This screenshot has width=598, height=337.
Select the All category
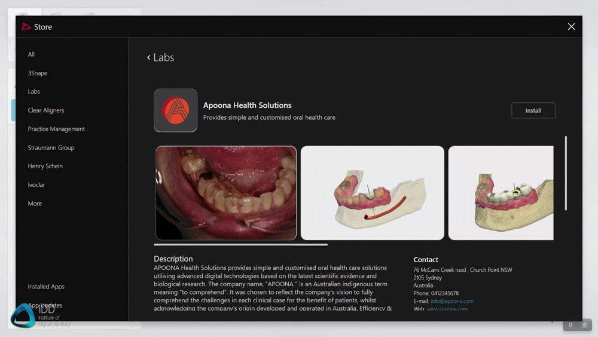(31, 54)
